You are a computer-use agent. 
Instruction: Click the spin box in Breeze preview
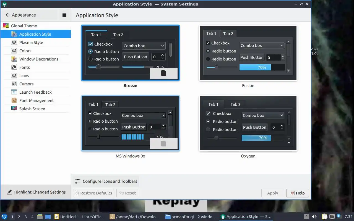tap(158, 57)
